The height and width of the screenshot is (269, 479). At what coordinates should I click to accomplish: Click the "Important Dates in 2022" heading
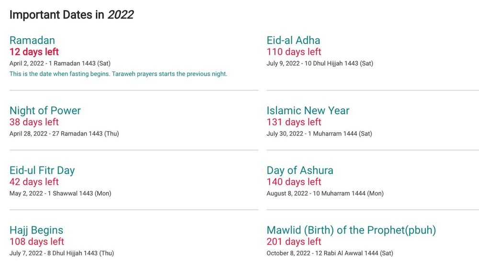pos(71,15)
